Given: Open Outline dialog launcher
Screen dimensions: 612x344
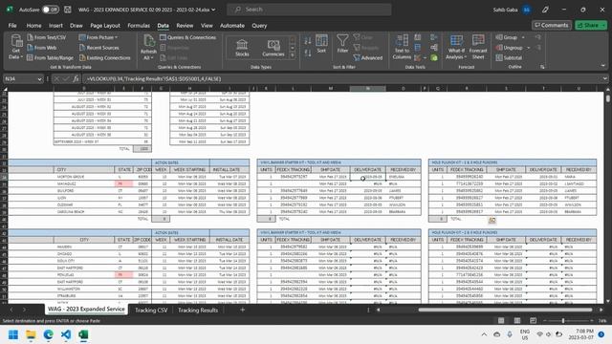Looking at the screenshot, I should [x=542, y=67].
